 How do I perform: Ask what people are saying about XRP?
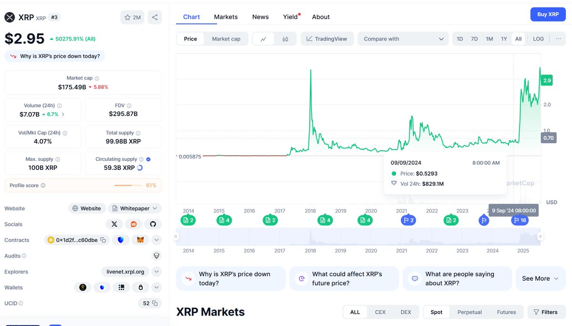pos(457,279)
